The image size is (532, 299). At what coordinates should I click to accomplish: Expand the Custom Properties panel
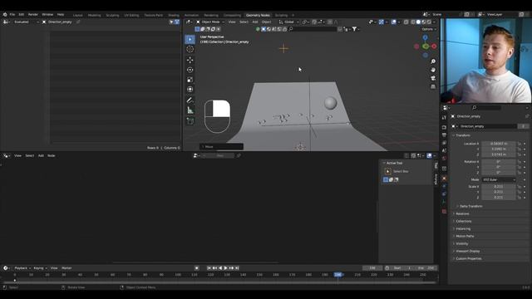[468, 258]
